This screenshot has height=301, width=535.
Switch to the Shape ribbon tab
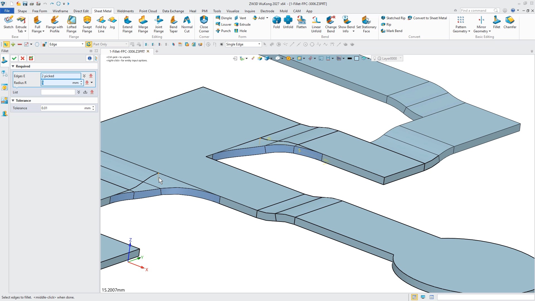(22, 11)
